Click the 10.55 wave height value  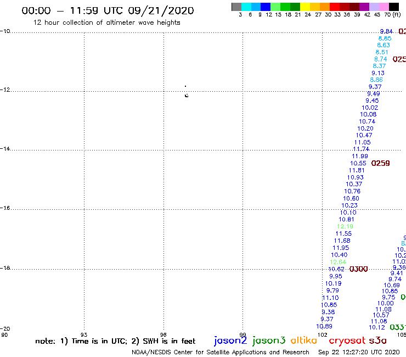(358, 163)
